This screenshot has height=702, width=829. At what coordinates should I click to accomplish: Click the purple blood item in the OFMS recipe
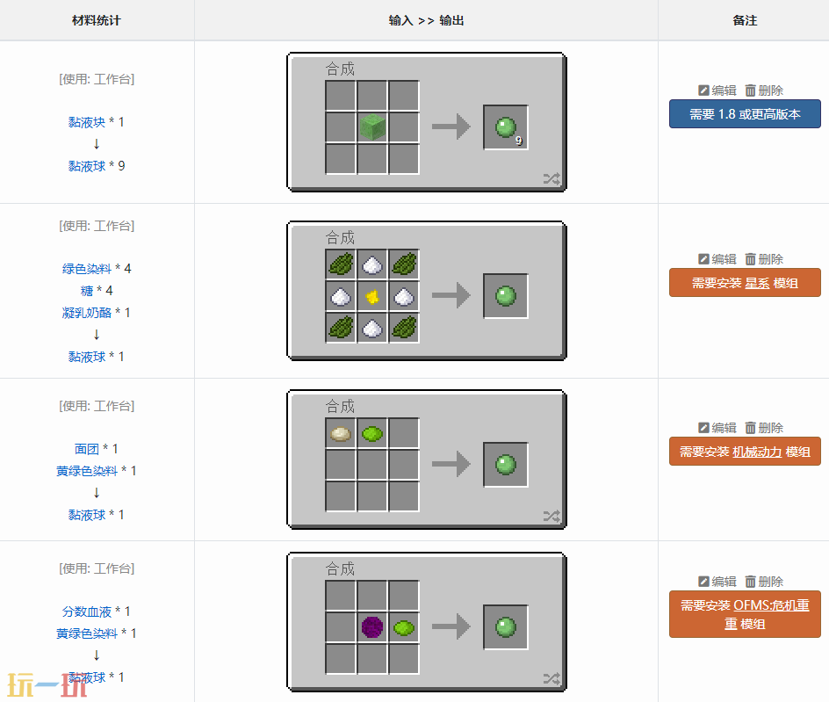pos(372,627)
